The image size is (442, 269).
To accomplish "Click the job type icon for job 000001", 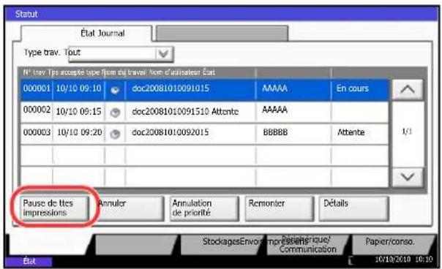I will [115, 90].
